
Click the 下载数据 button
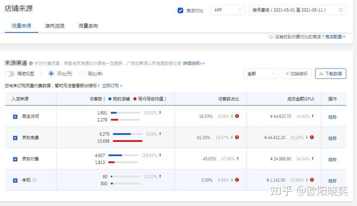pyautogui.click(x=331, y=74)
